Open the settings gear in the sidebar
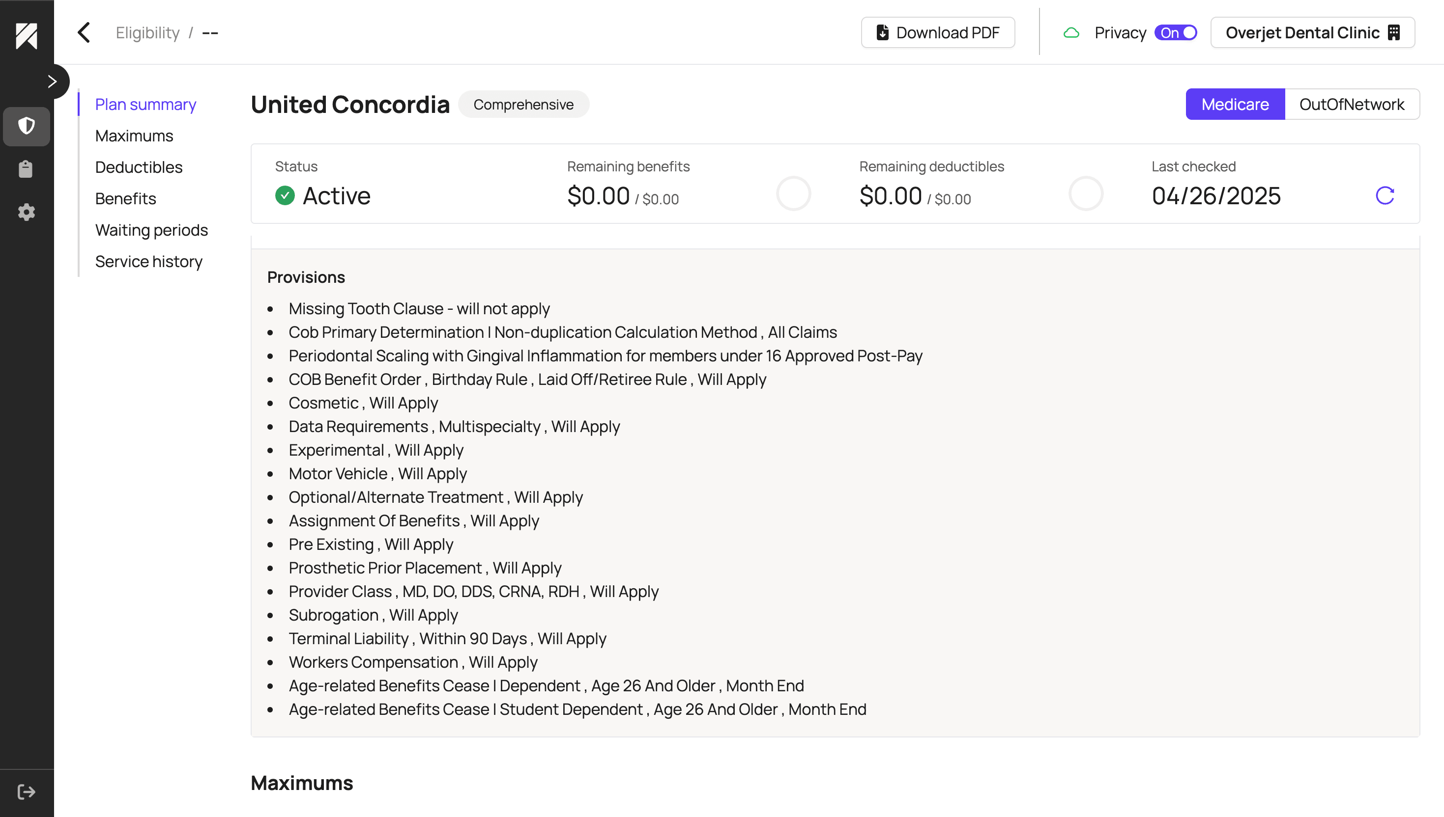Viewport: 1444px width, 817px height. [27, 212]
